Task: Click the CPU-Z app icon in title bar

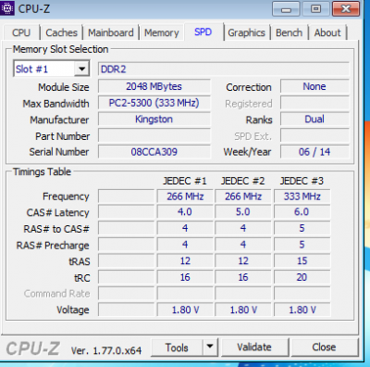Action: [x=7, y=8]
